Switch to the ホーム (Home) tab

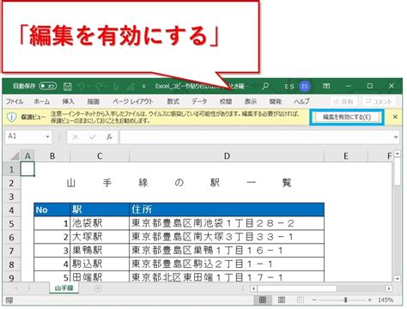(x=42, y=101)
